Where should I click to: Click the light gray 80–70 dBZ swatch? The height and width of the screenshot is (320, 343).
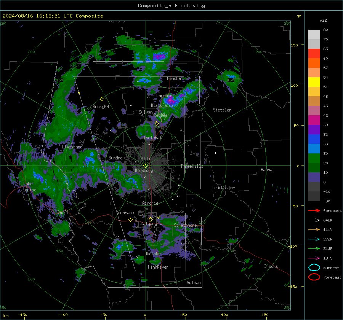314,35
